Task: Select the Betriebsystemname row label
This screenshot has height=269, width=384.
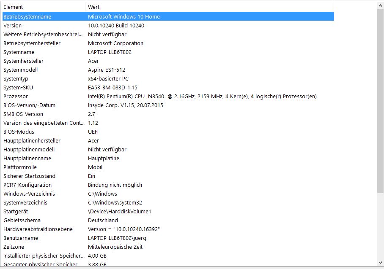Action: click(27, 16)
